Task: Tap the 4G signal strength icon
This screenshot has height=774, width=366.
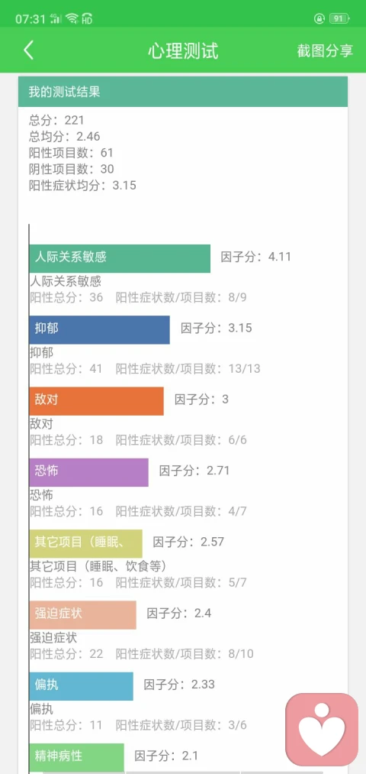Action: tap(56, 19)
